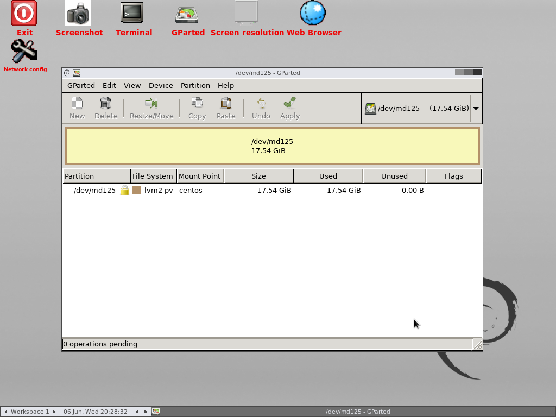Screen dimensions: 556x417
Task: Click the /dev/md125 - GParted taskbar entry
Action: tap(358, 412)
